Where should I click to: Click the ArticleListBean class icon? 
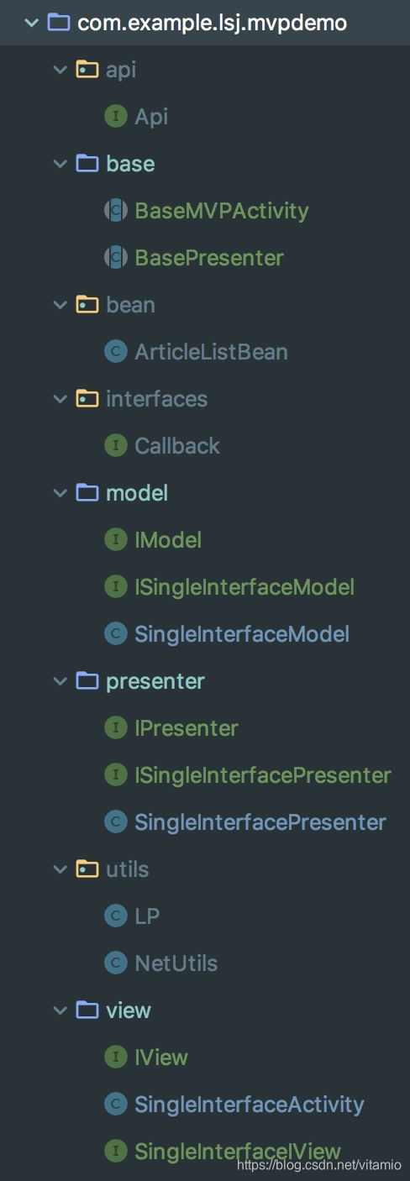tap(115, 351)
